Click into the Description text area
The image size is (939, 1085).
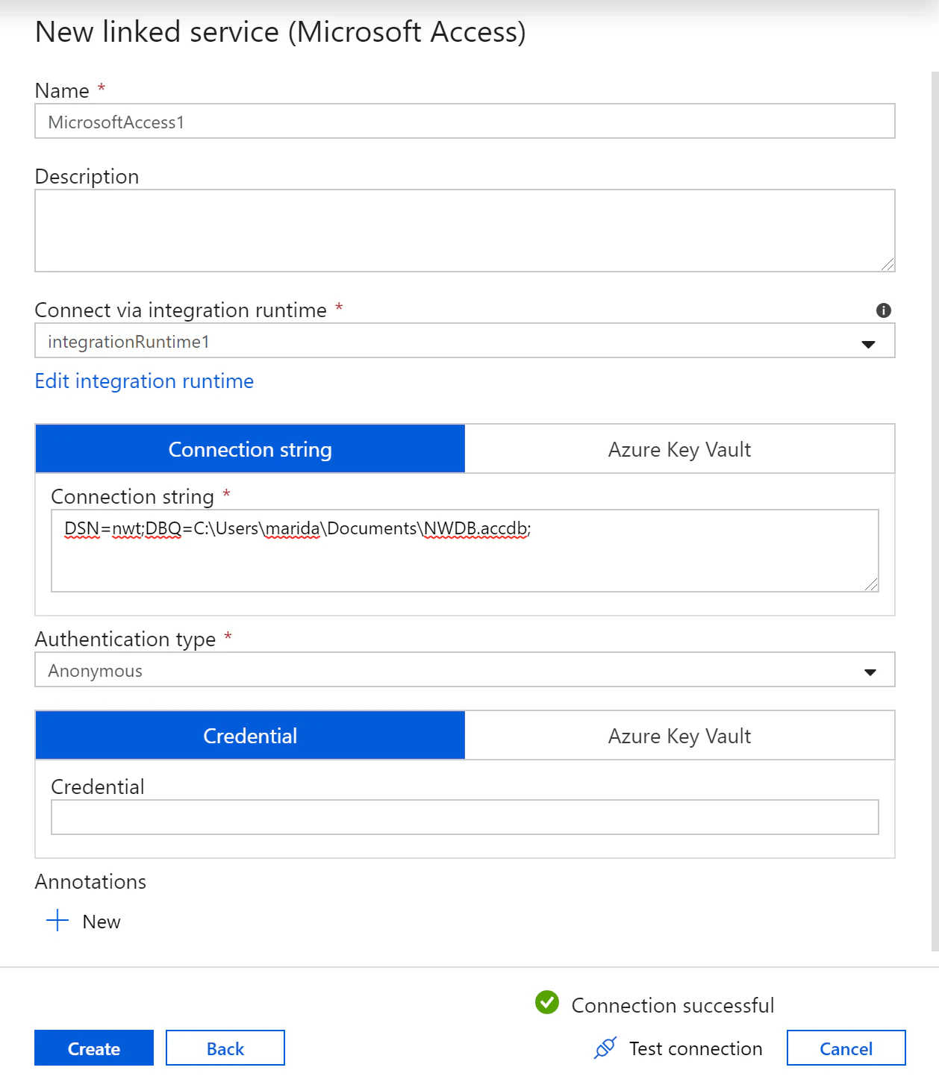point(464,231)
